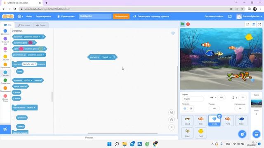Reset workspace zoom to default

[x=172, y=127]
